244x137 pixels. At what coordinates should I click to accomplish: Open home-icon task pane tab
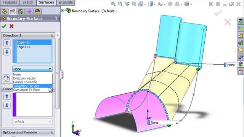[241, 35]
